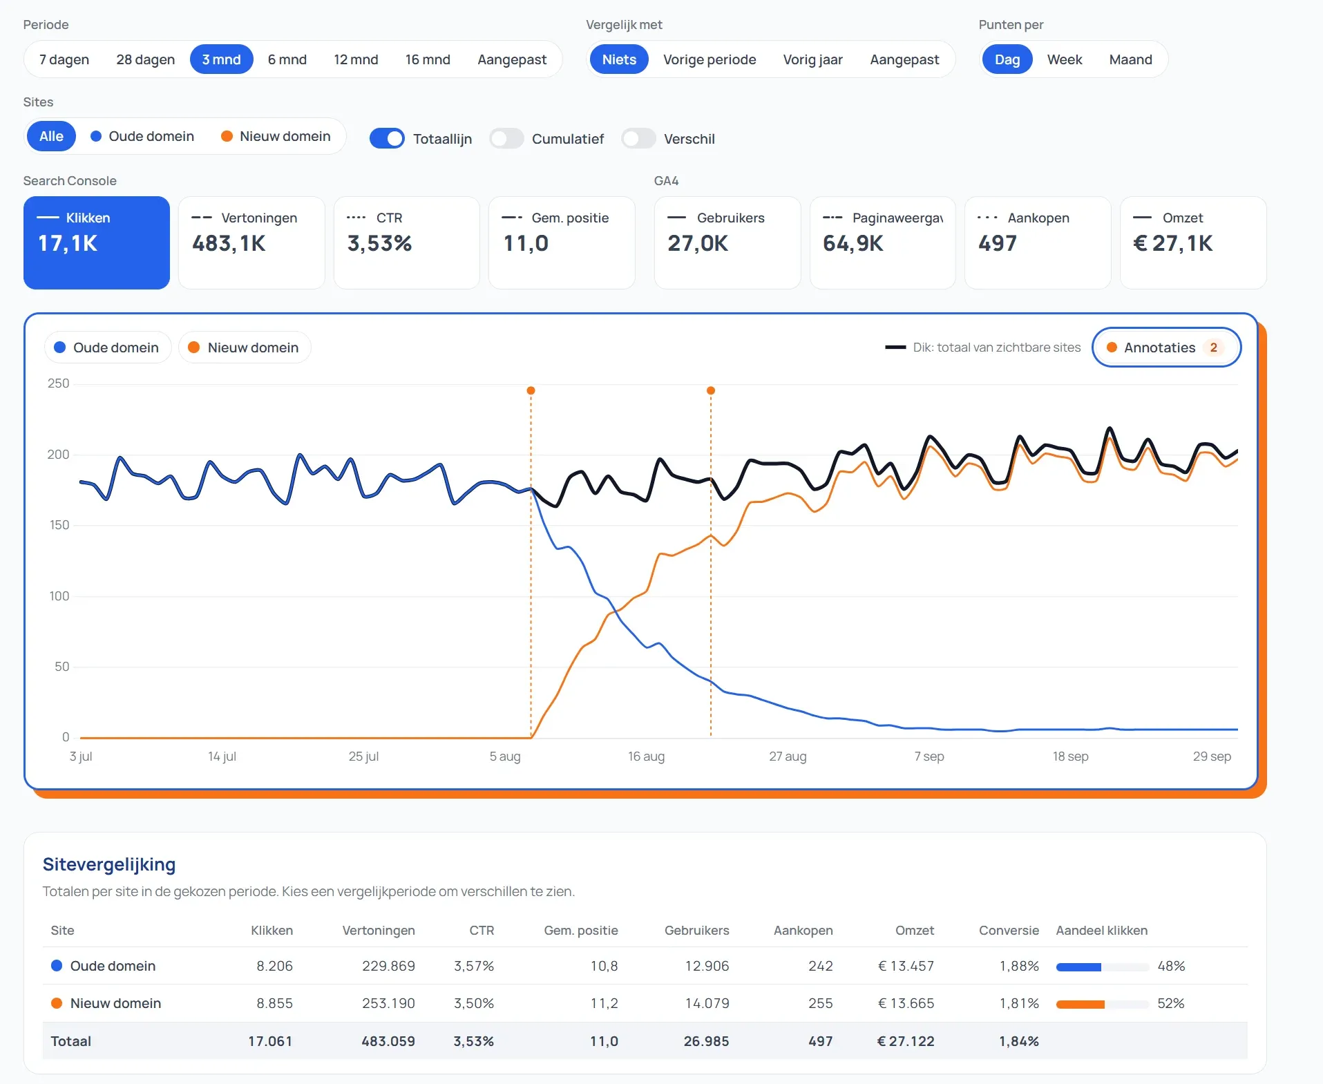This screenshot has width=1323, height=1084.
Task: Select Niets comparison option
Action: click(619, 59)
